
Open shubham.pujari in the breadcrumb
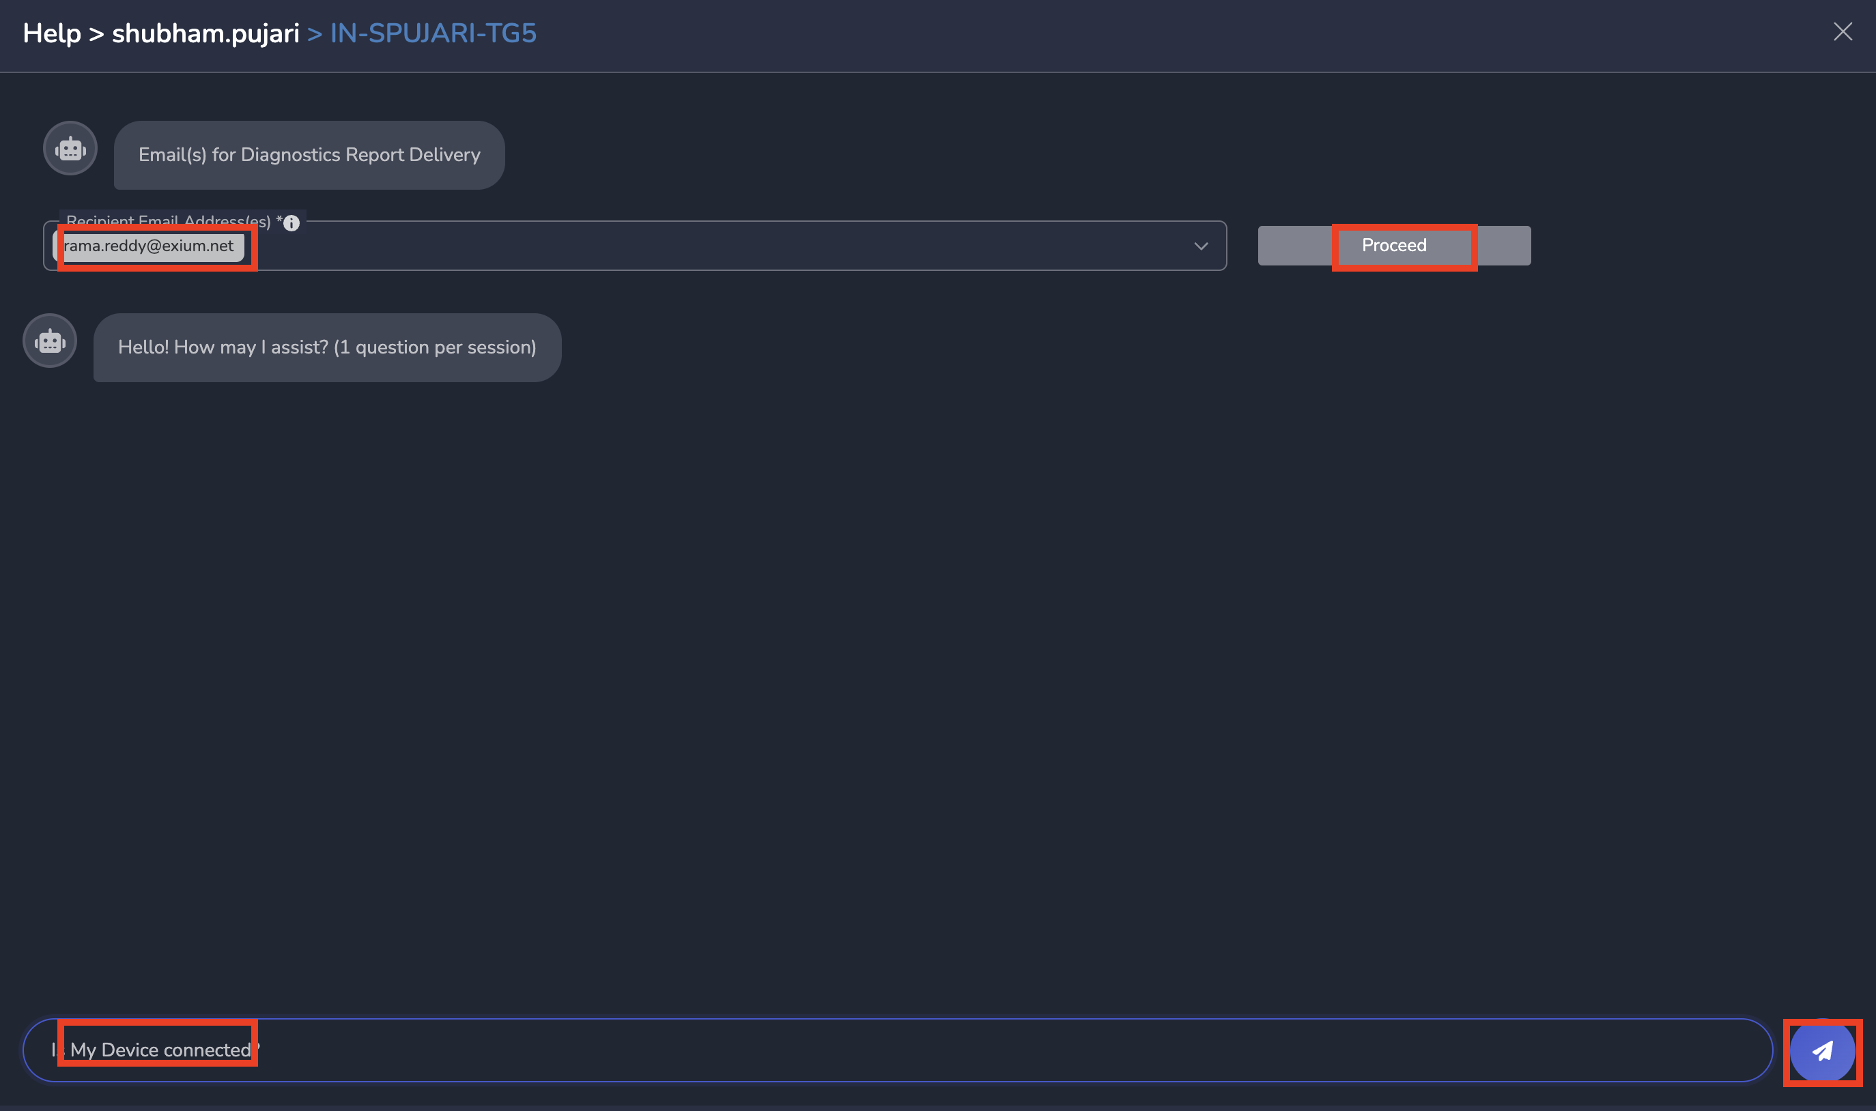pyautogui.click(x=205, y=33)
